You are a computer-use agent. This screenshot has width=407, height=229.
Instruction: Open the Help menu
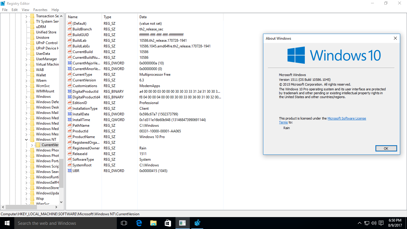(55, 10)
